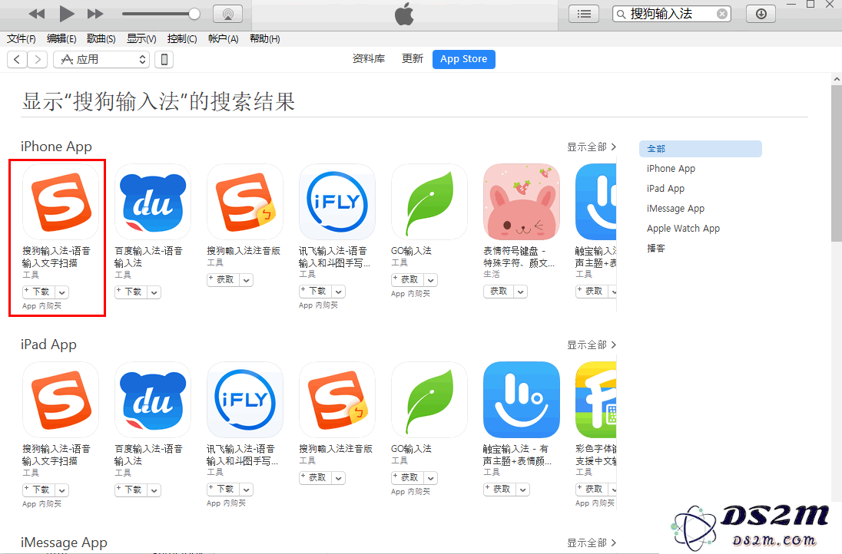Show all iPad App results
Image resolution: width=842 pixels, height=554 pixels.
pos(592,345)
